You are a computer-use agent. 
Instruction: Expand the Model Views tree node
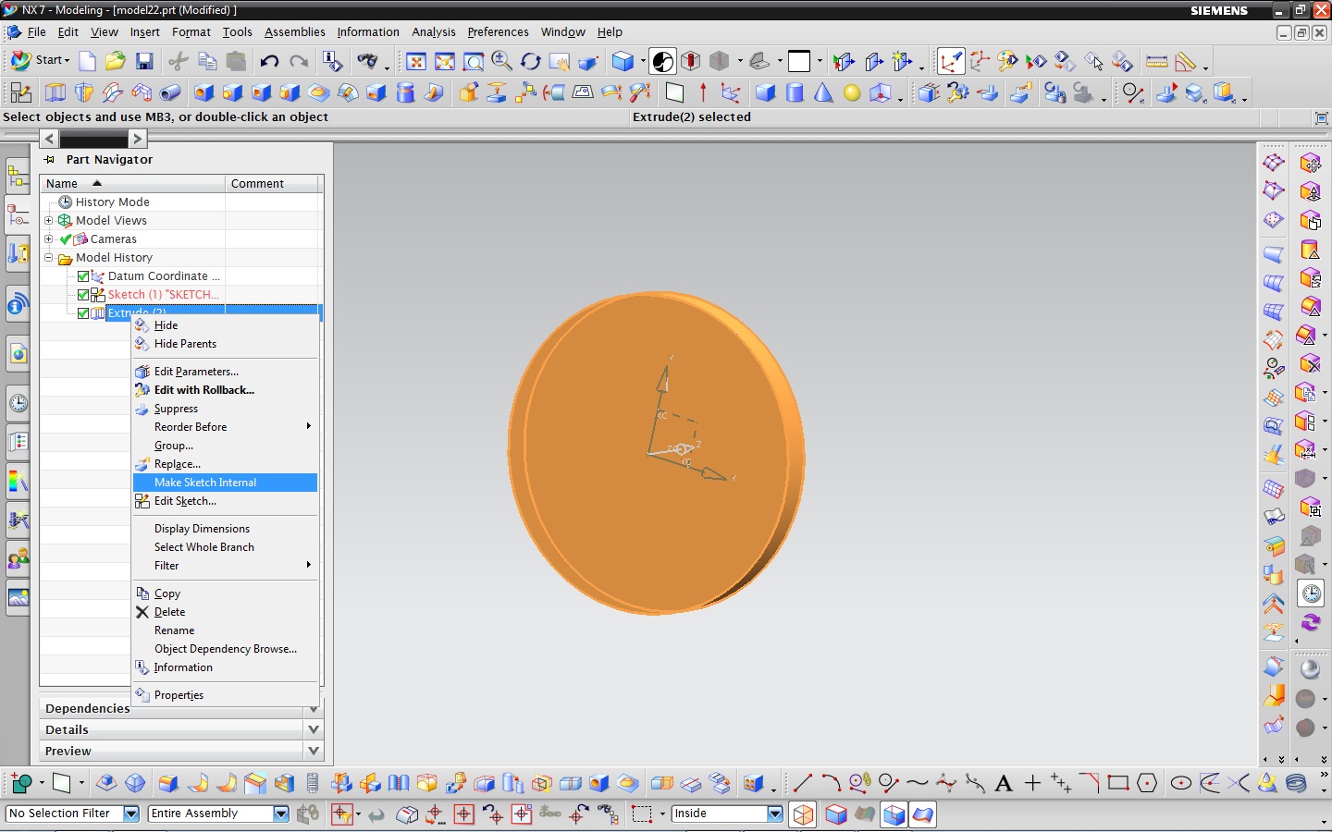[48, 221]
